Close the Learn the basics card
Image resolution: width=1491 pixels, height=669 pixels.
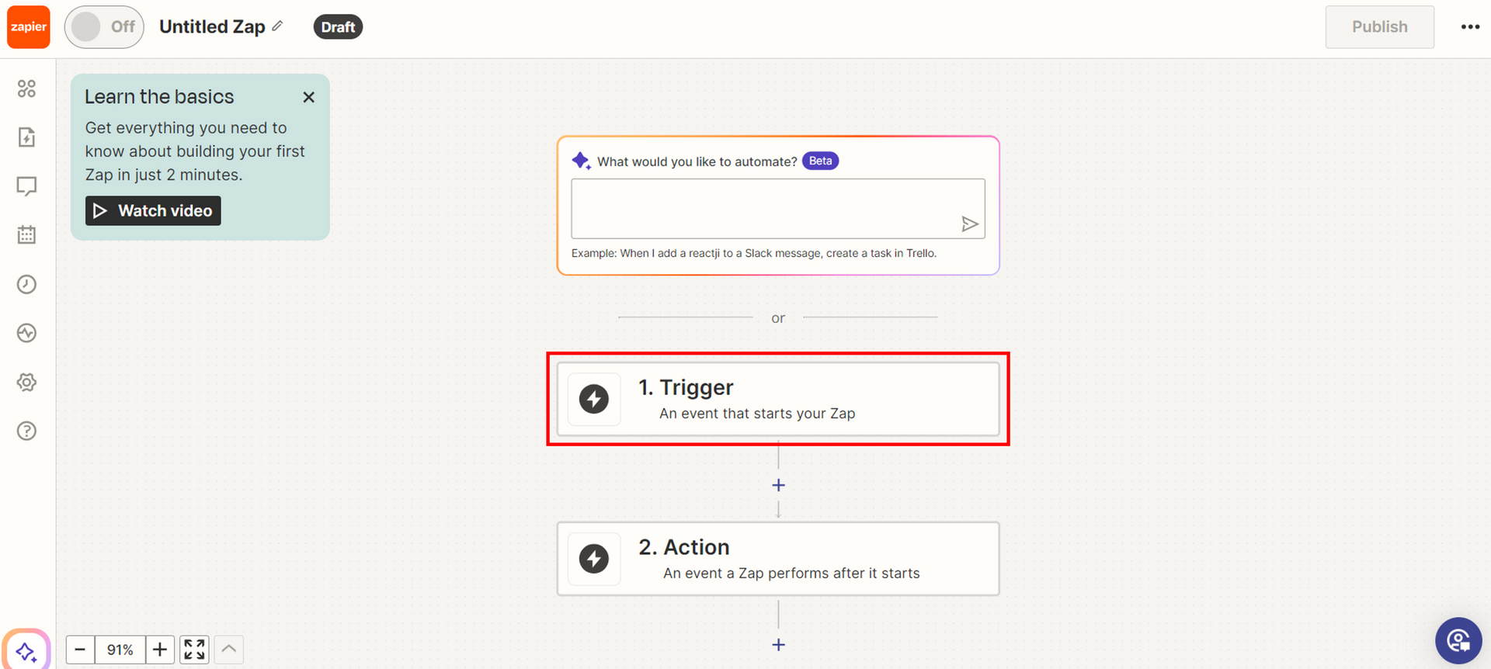coord(308,97)
